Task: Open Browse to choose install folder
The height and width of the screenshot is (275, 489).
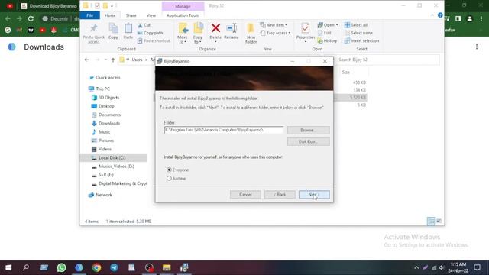Action: click(x=308, y=130)
